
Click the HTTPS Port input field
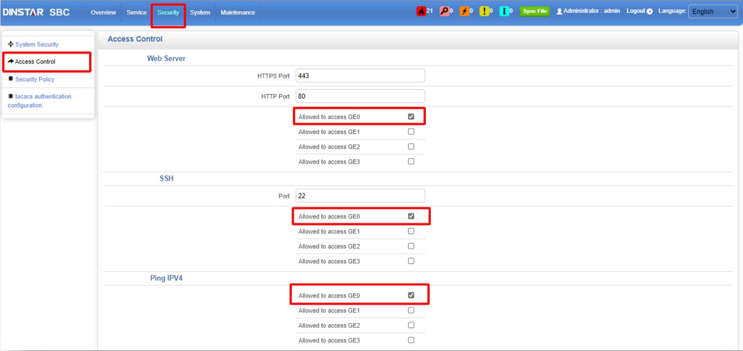tap(360, 76)
